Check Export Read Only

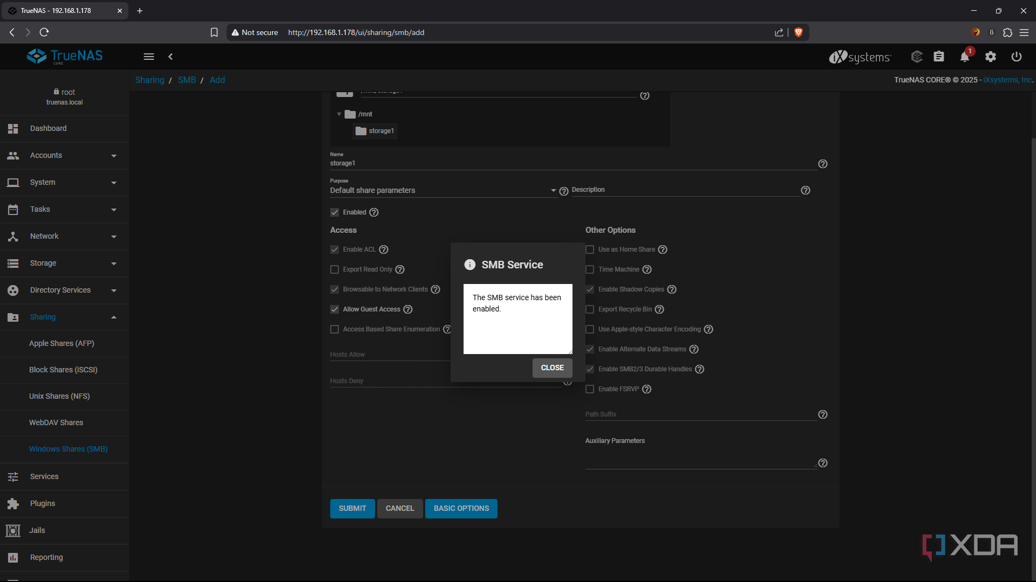click(335, 269)
